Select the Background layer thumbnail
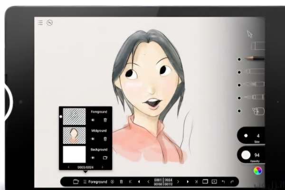 [x=74, y=154]
